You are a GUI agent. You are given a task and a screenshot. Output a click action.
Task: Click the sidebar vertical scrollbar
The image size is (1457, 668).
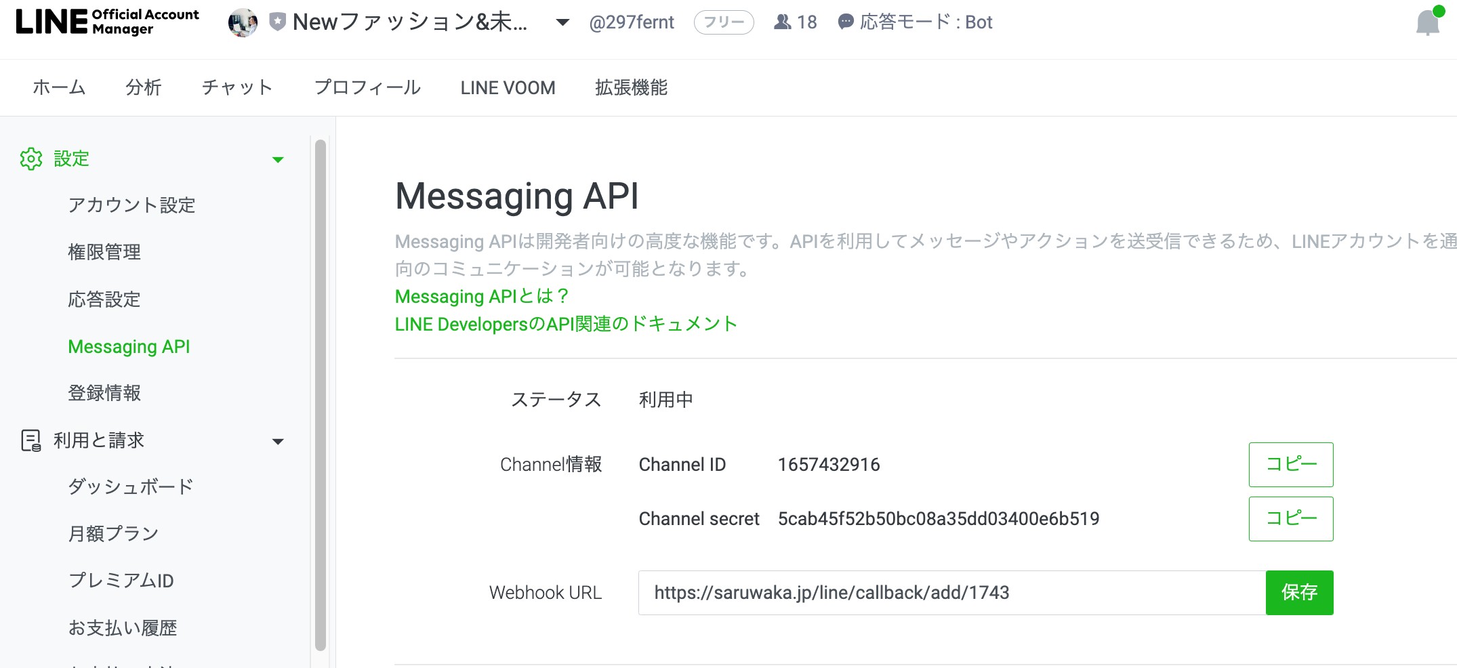[321, 395]
